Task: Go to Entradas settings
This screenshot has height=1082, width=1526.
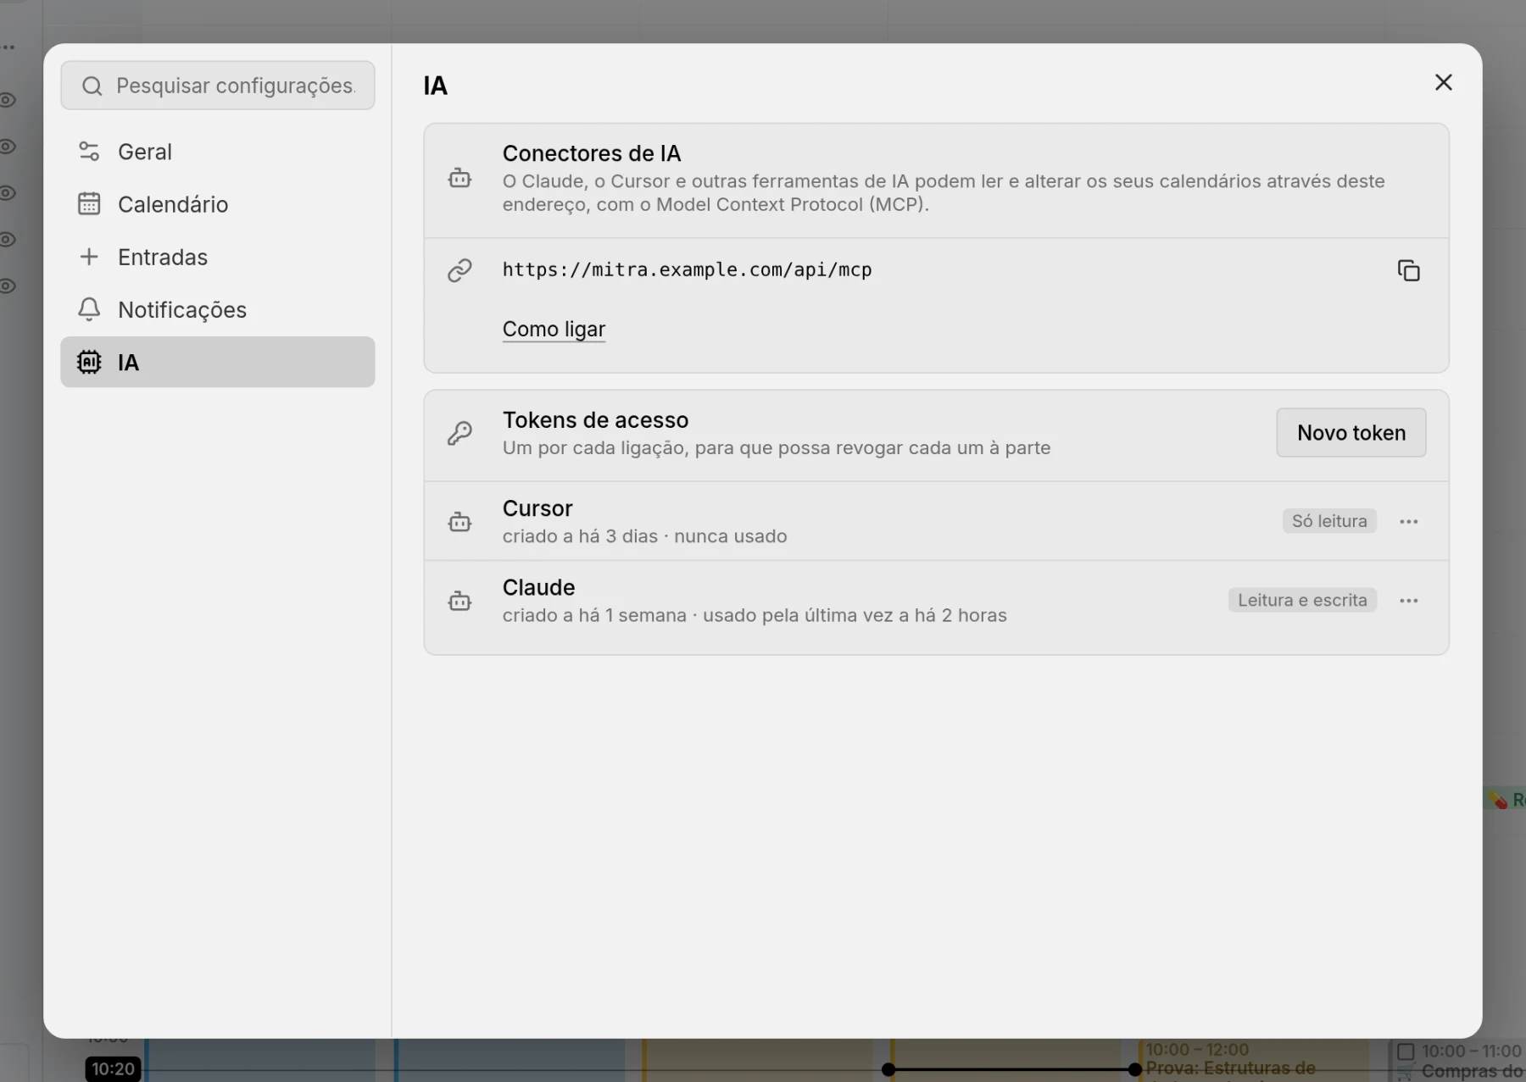Action: point(218,257)
